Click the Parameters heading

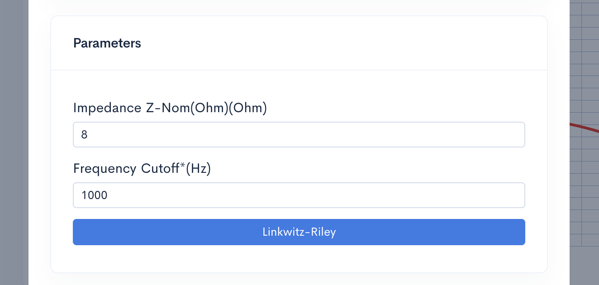click(107, 43)
